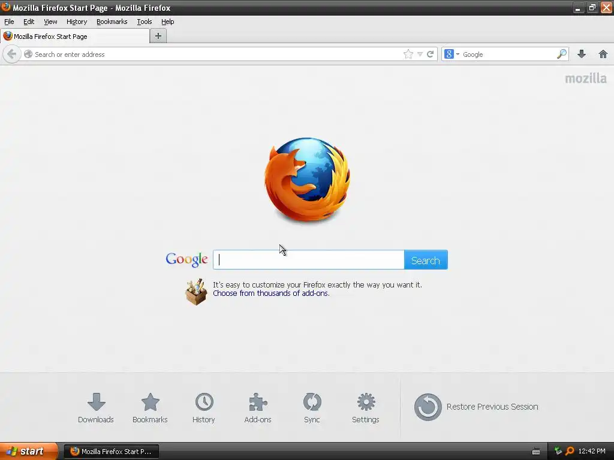Open the search engine selector dropdown
The width and height of the screenshot is (614, 460).
(452, 54)
